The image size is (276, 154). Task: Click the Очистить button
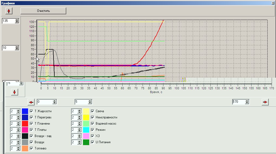(43, 11)
